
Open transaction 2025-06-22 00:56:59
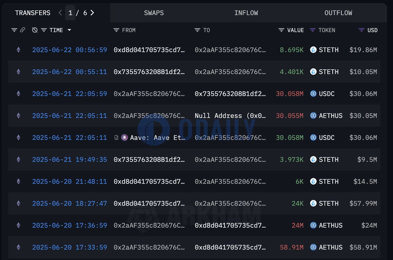[70, 50]
